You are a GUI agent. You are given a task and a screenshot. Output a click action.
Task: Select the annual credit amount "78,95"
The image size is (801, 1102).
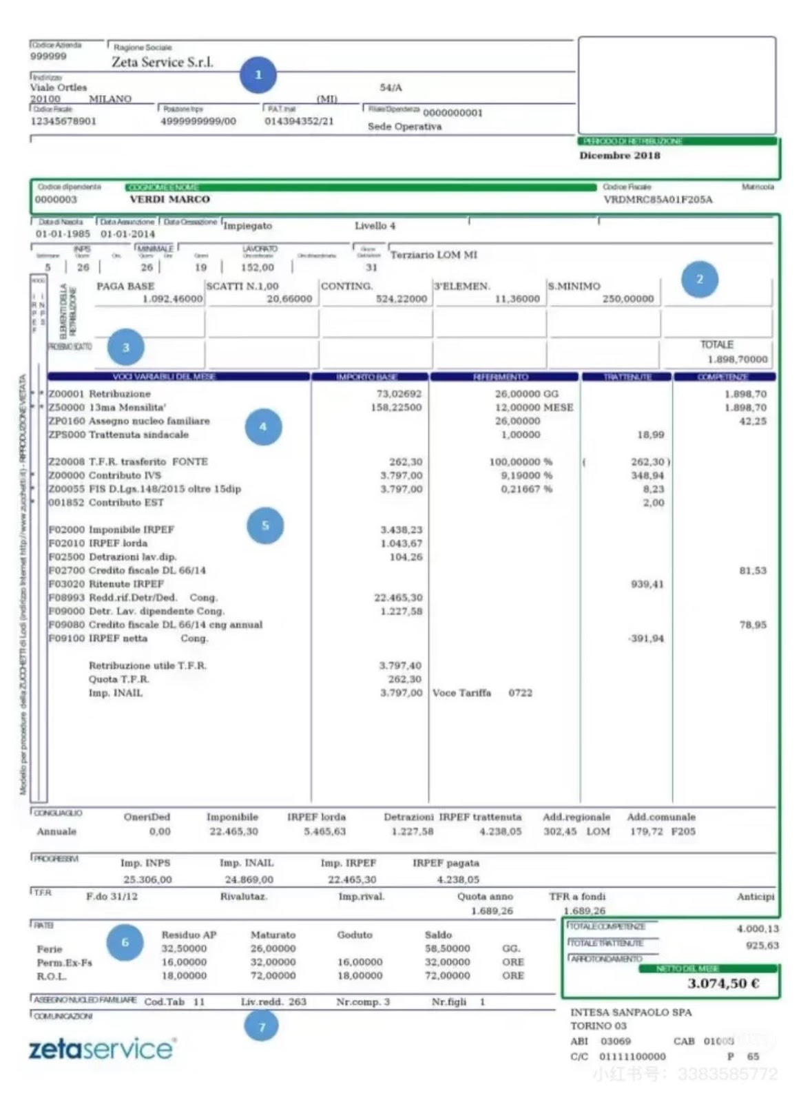(753, 625)
